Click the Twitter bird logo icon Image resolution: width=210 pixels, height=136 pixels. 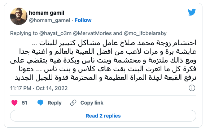(192, 12)
